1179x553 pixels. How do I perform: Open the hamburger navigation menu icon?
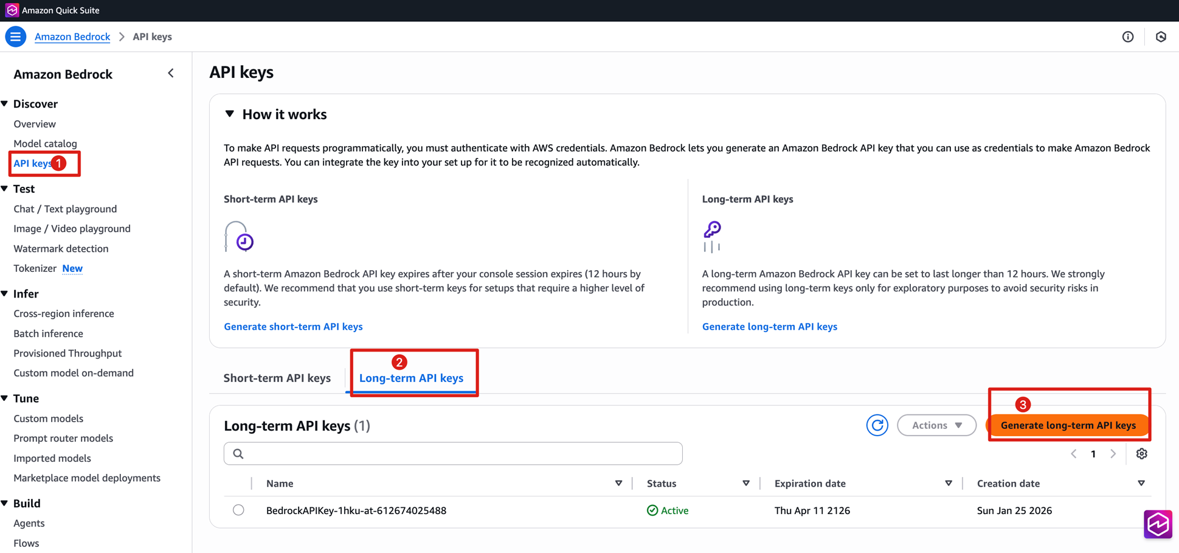[x=15, y=37]
